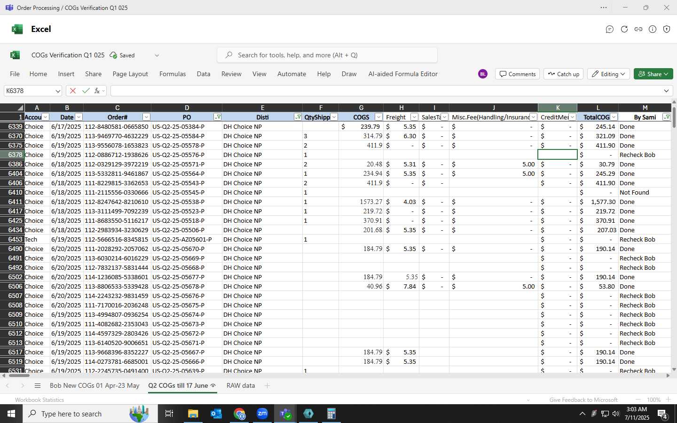Image resolution: width=677 pixels, height=423 pixels.
Task: Open the Teams comments chat icon
Action: (610, 29)
